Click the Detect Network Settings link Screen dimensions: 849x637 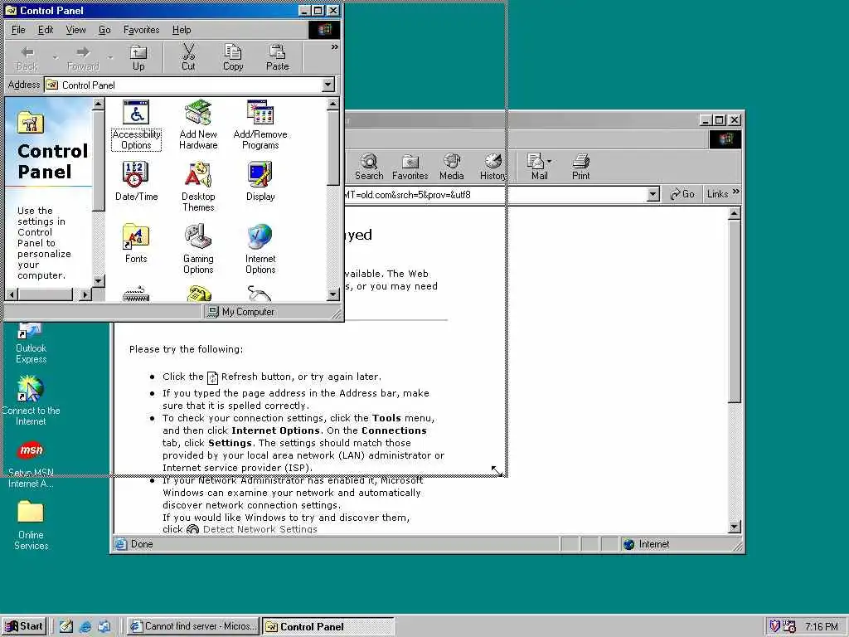[x=260, y=529]
